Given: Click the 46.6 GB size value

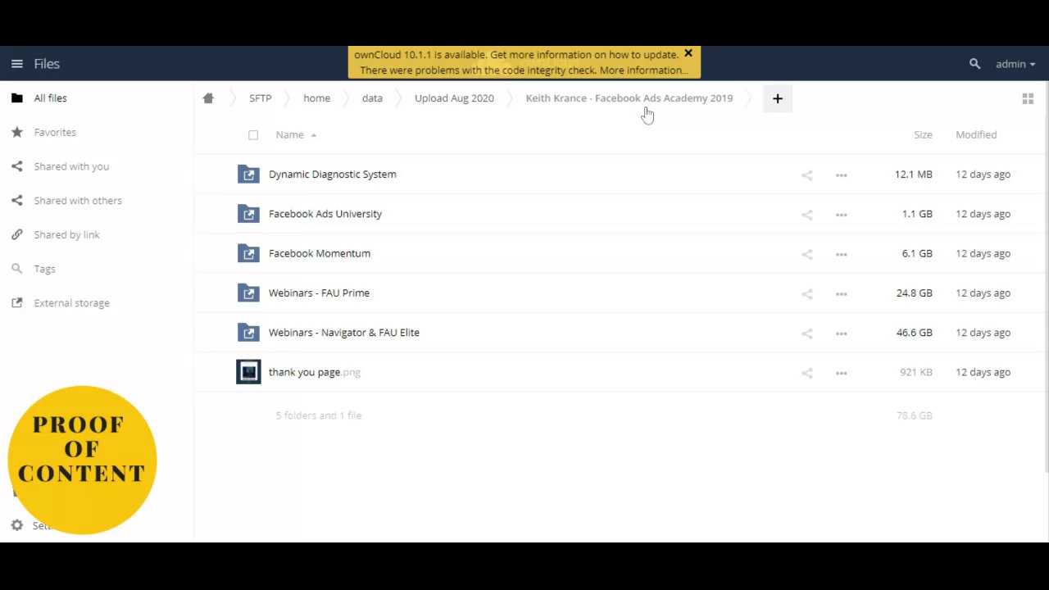Looking at the screenshot, I should (x=915, y=333).
